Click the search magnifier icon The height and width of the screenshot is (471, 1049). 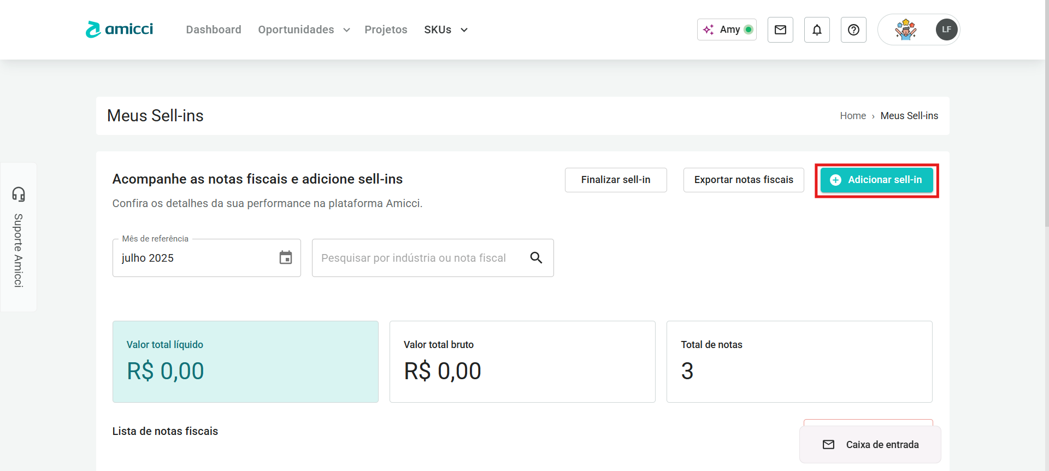(536, 257)
